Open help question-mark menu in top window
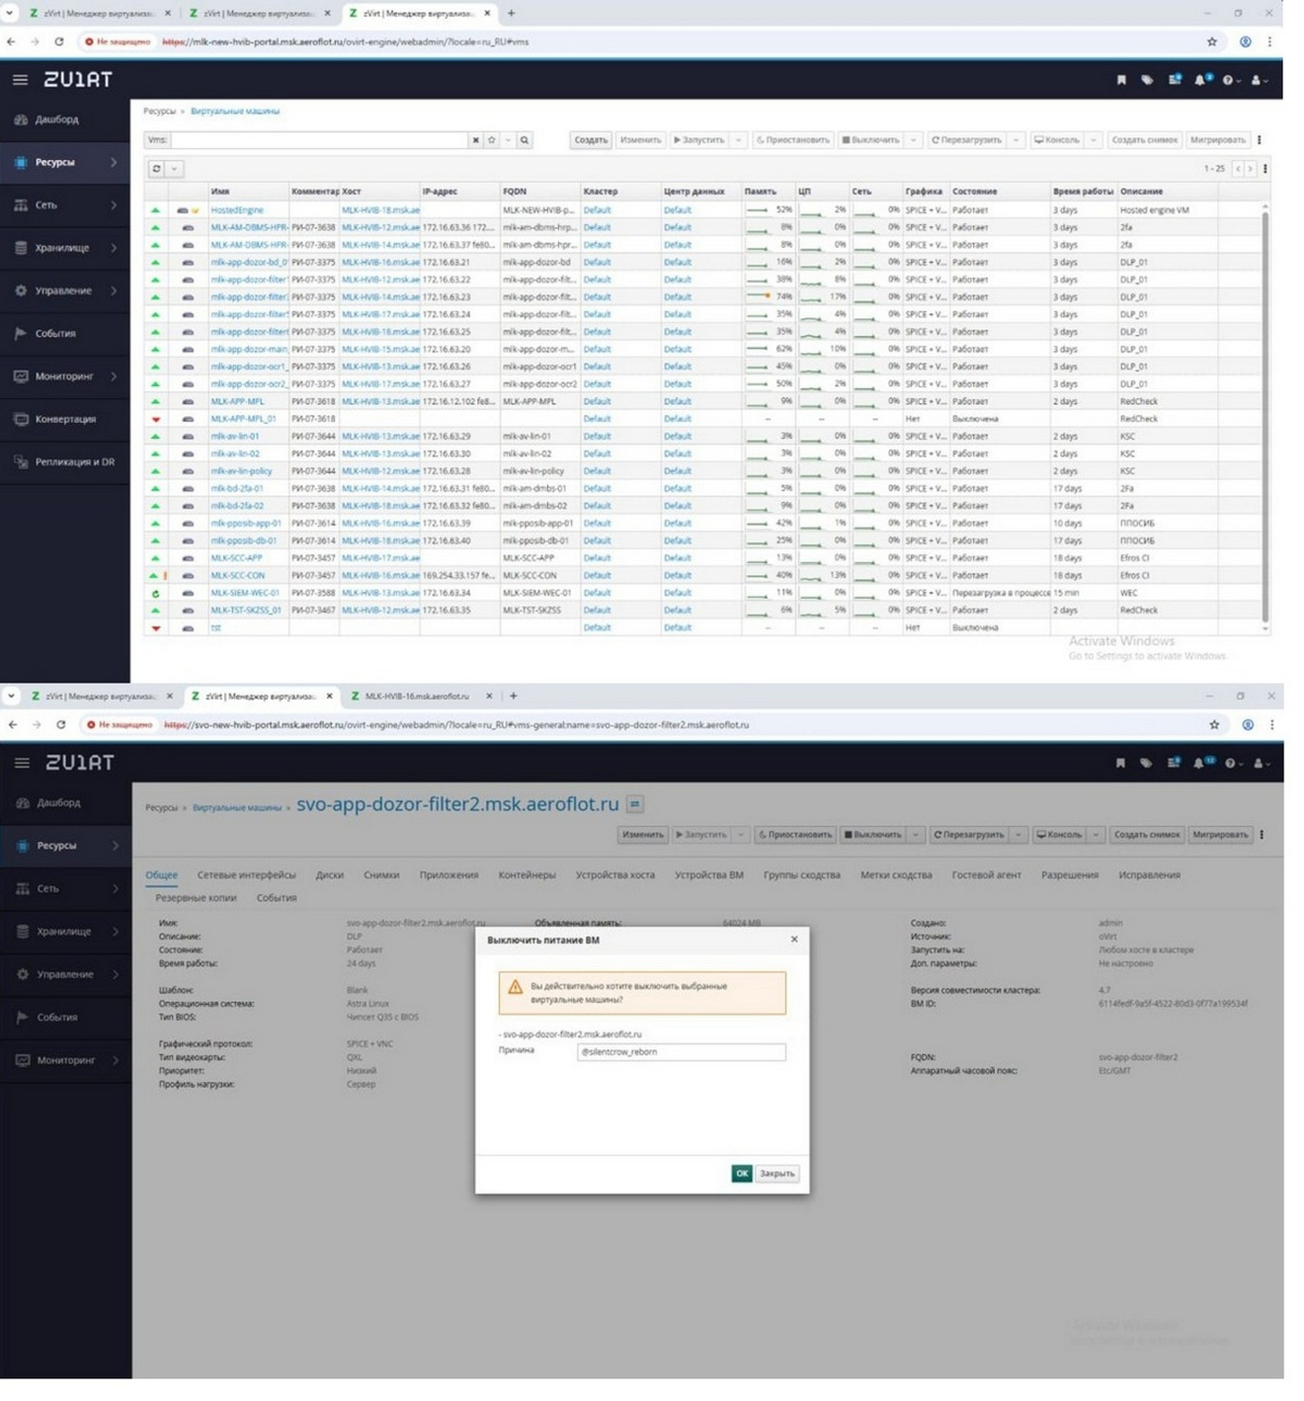This screenshot has height=1401, width=1304. [x=1231, y=80]
